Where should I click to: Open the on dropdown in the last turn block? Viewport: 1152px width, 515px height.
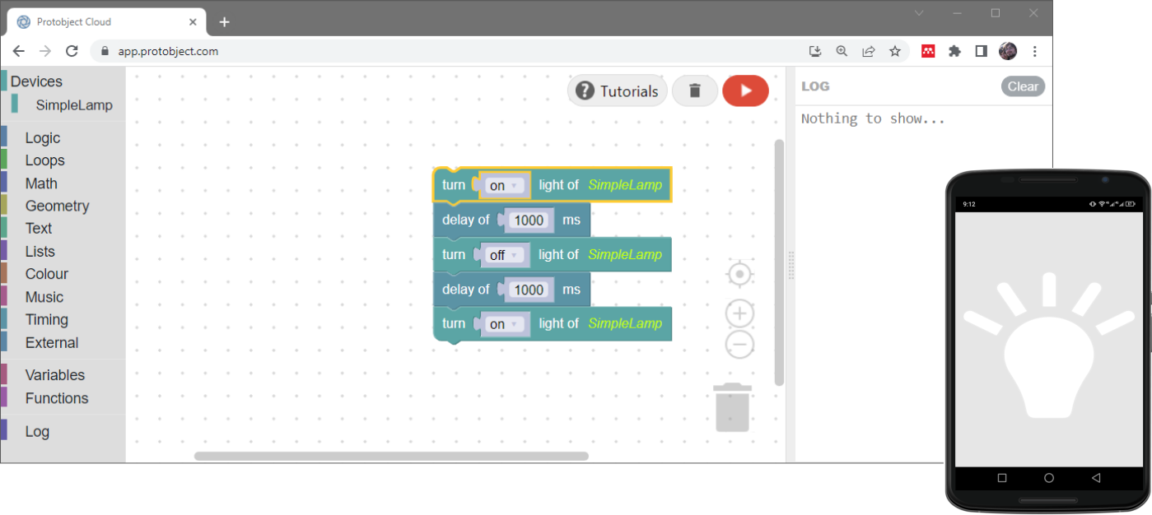504,324
